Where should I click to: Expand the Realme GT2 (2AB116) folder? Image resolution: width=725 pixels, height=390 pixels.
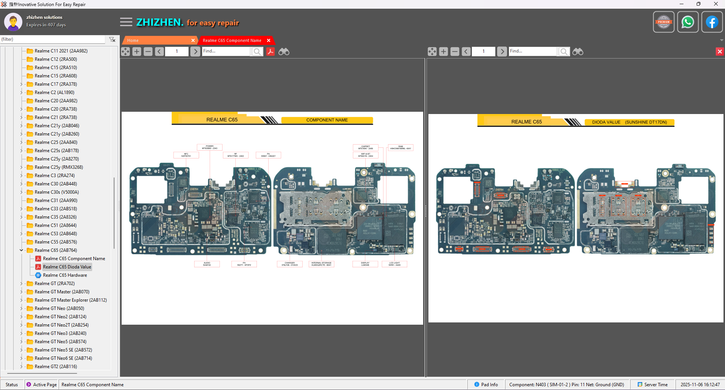22,367
